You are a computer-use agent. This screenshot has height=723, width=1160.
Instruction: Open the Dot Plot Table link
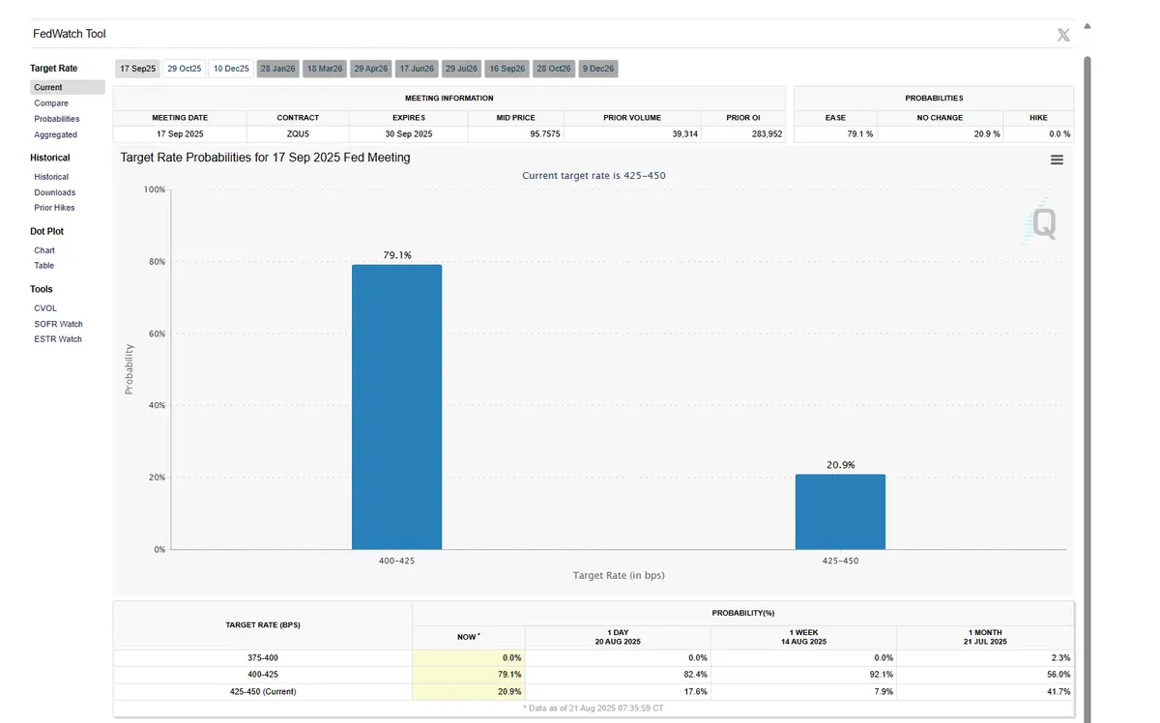44,266
